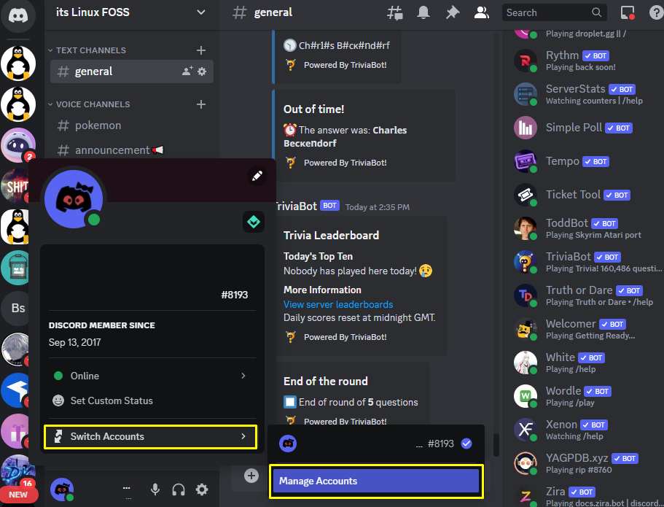
Task: Invite people icon on general channel
Action: (187, 71)
